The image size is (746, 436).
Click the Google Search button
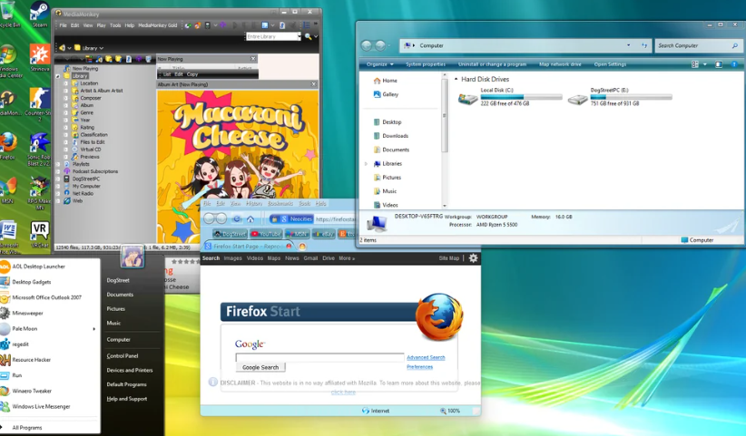point(260,368)
